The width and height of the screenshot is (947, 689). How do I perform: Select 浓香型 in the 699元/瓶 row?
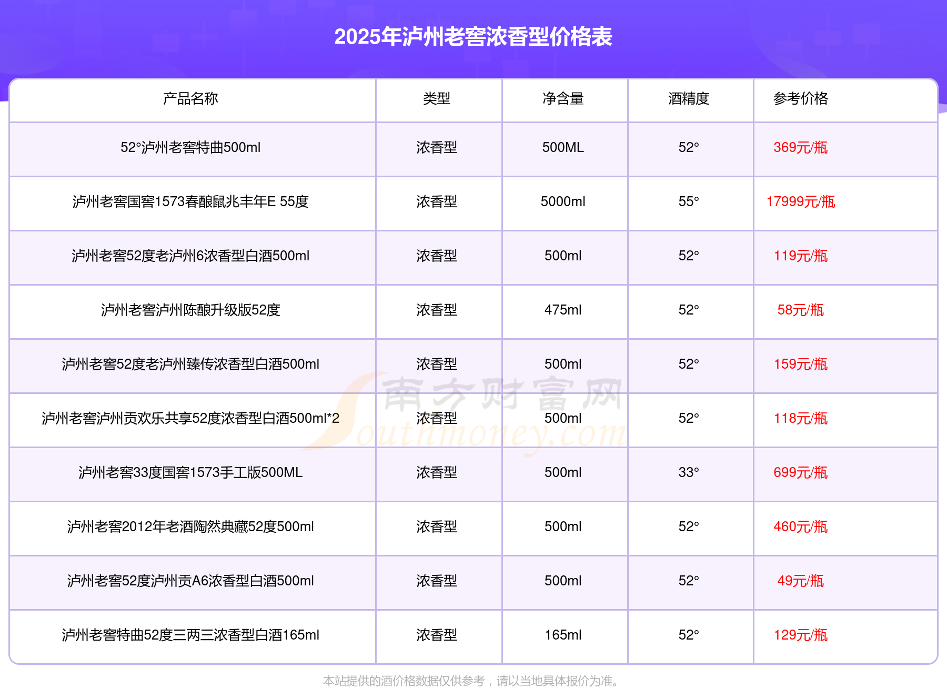point(437,472)
